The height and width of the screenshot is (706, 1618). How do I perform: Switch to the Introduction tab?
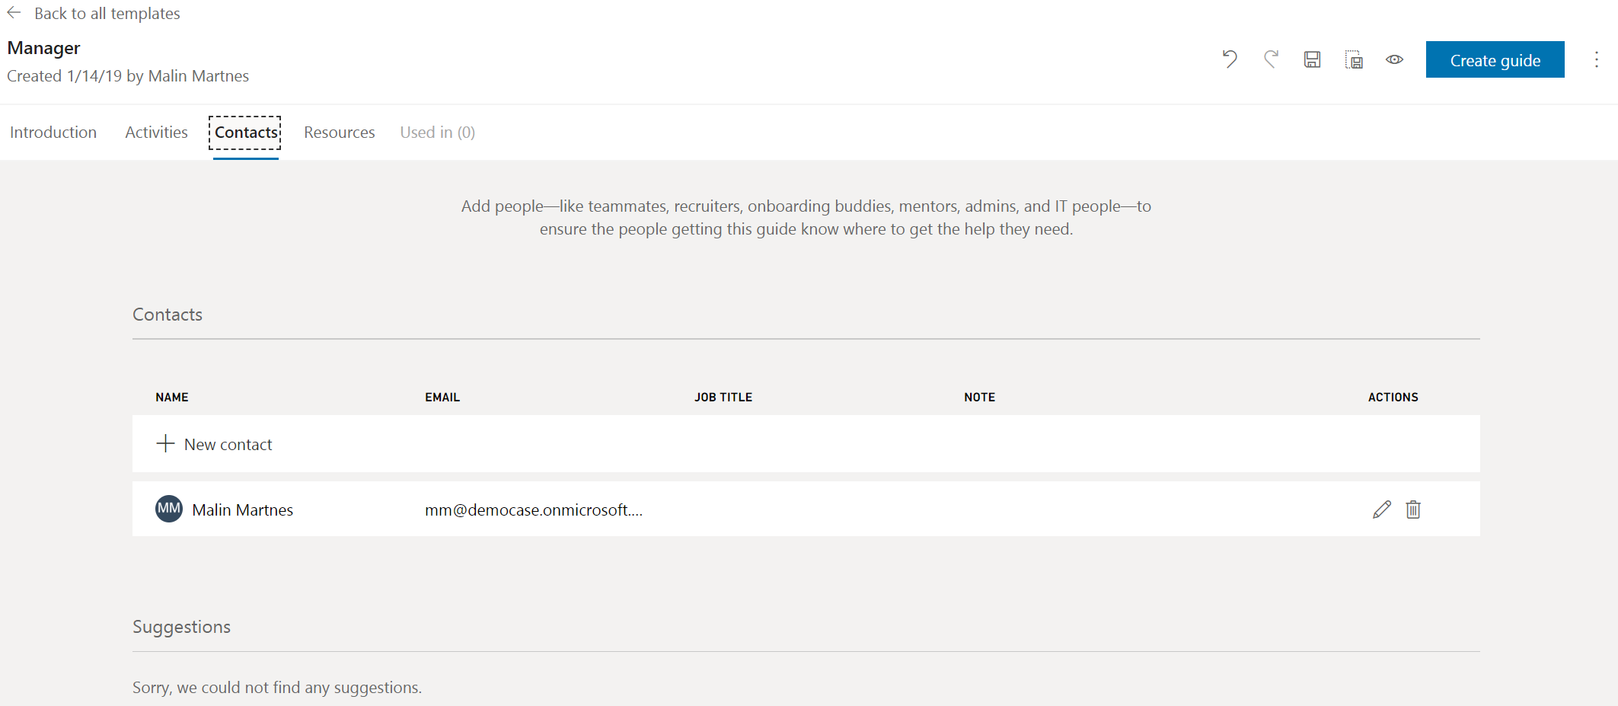pyautogui.click(x=53, y=133)
